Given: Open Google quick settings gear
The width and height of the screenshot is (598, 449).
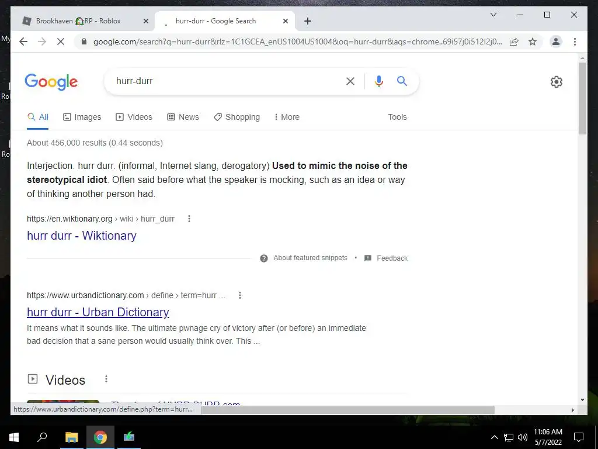Looking at the screenshot, I should pos(557,82).
